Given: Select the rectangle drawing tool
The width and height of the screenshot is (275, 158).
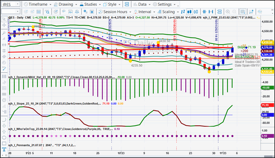Looking at the screenshot, I should (x=4, y=143).
